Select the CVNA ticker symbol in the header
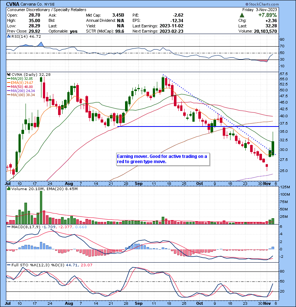 pos(13,4)
